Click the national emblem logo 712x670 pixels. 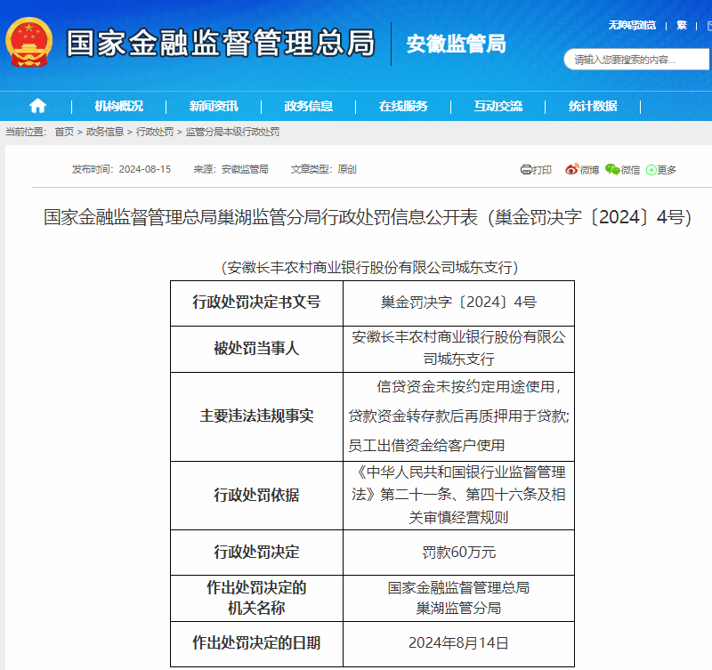tap(29, 42)
